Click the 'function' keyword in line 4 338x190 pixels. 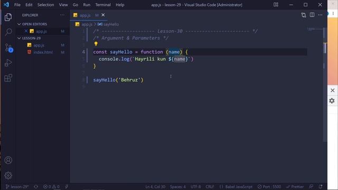[152, 52]
